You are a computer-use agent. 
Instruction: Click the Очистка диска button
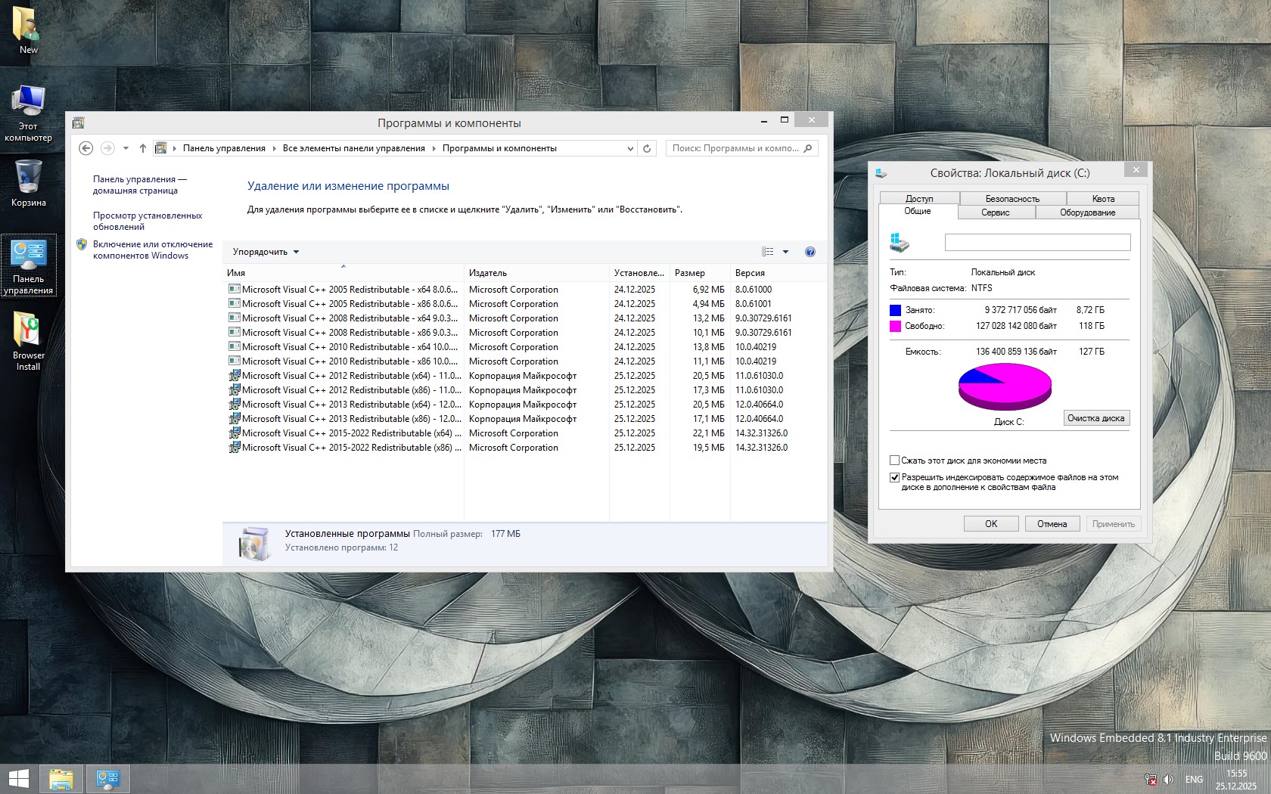[x=1095, y=418]
